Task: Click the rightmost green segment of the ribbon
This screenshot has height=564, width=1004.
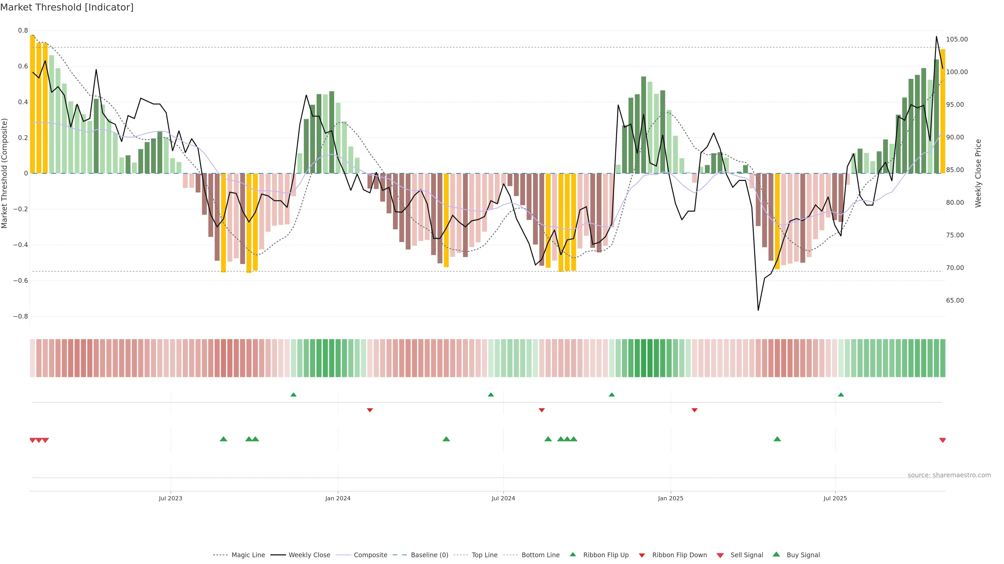Action: tap(942, 358)
